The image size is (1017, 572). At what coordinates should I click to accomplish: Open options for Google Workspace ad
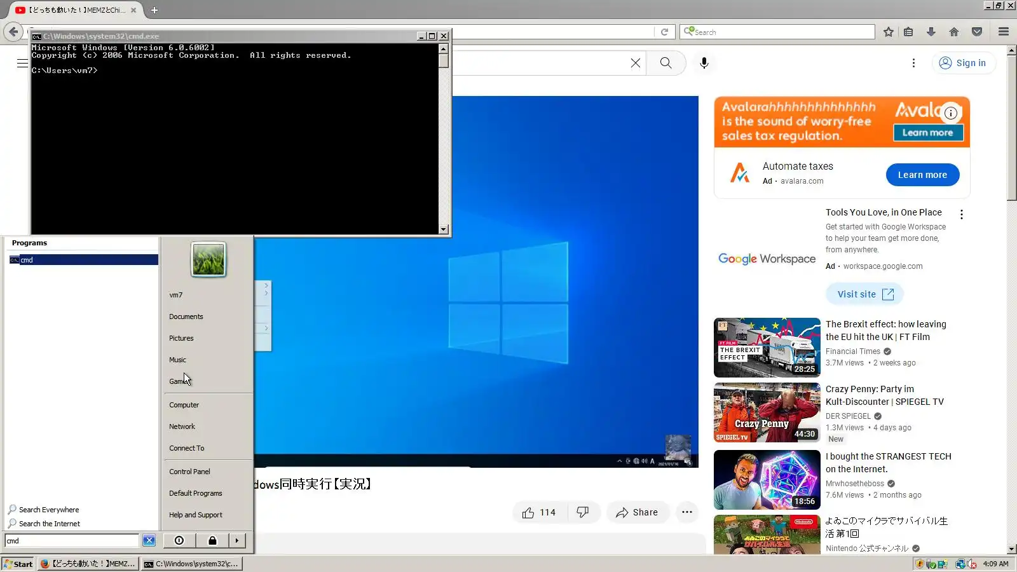962,215
